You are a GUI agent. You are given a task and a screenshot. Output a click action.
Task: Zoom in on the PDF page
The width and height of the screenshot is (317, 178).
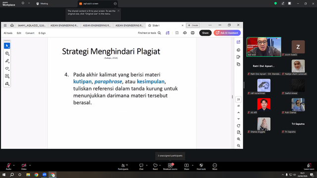(x=239, y=139)
